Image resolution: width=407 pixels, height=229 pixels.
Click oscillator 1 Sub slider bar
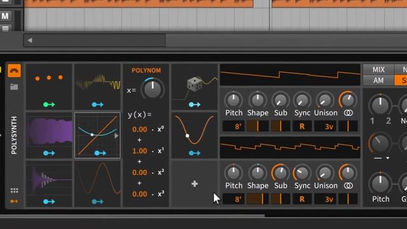(280, 127)
